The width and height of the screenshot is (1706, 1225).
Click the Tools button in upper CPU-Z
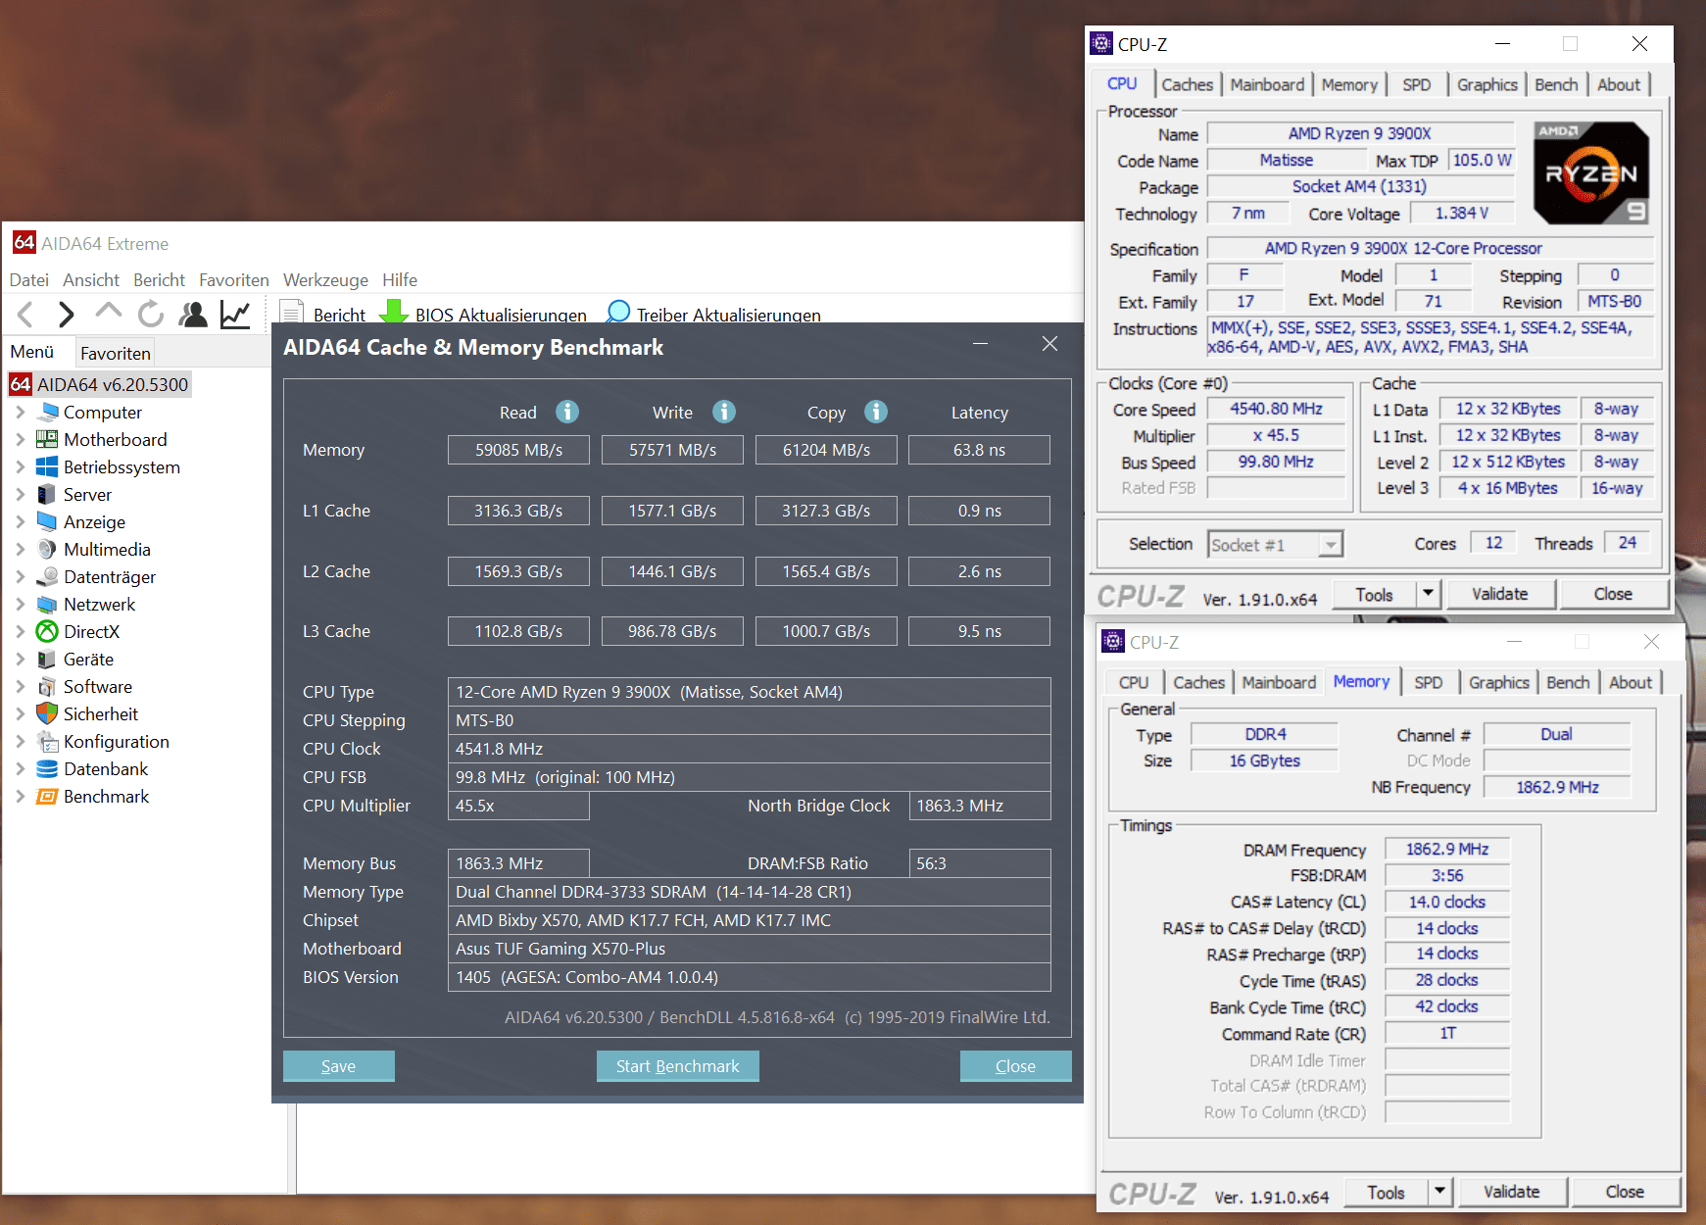tap(1374, 594)
